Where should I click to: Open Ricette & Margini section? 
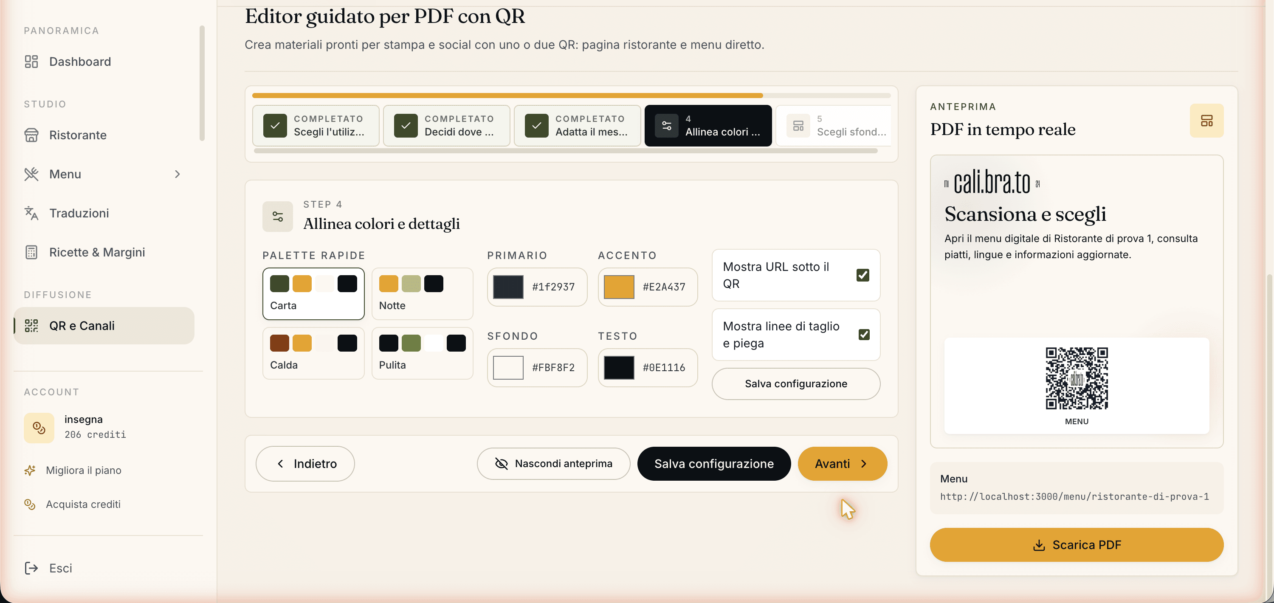(104, 252)
